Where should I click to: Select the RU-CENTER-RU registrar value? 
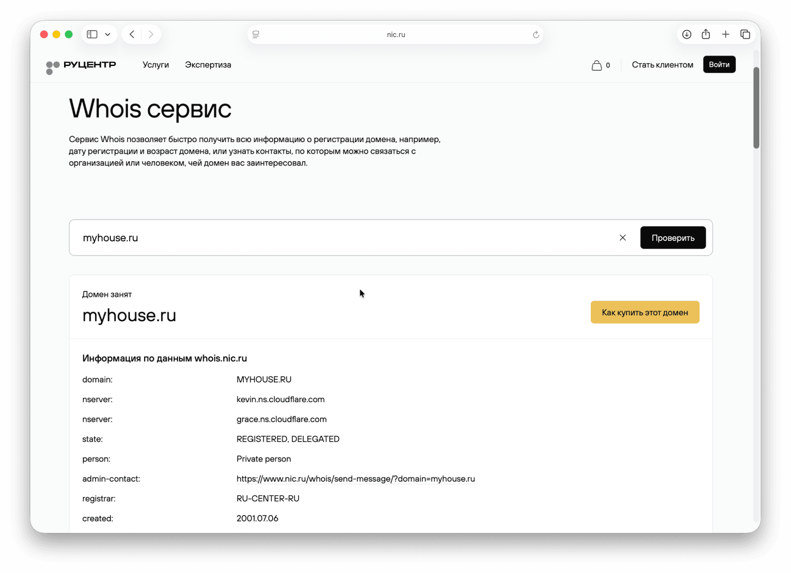pos(268,499)
